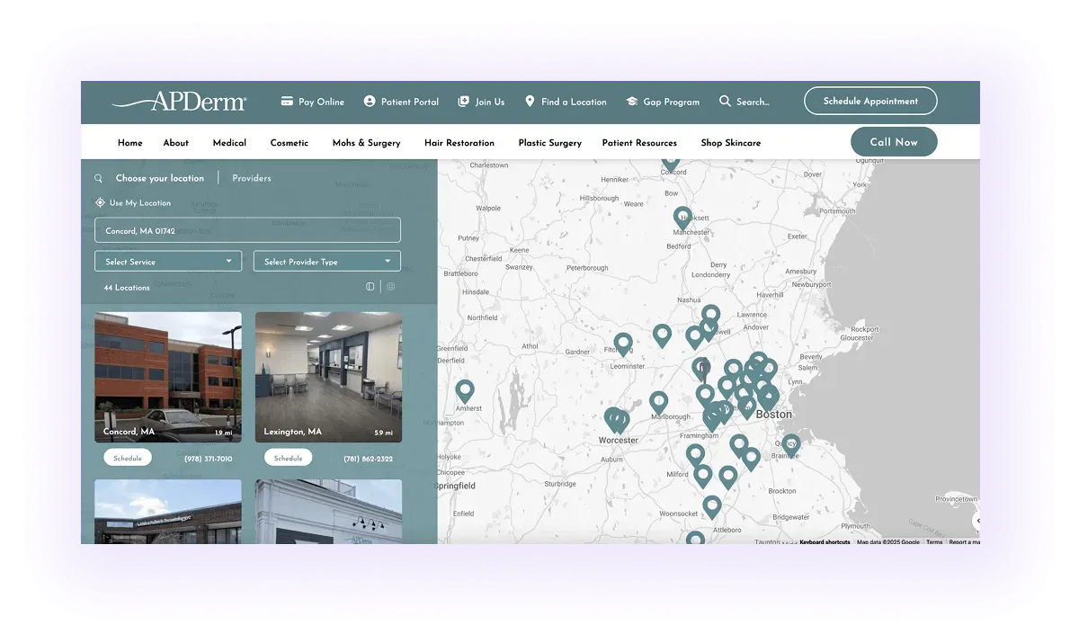The image size is (1079, 643).
Task: Click the Join Us icon link
Action: point(481,102)
